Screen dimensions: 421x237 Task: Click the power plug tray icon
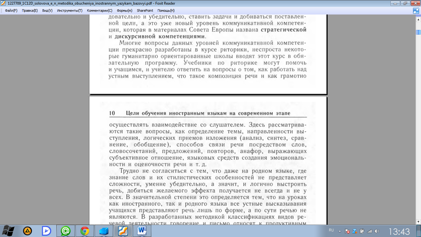(362, 231)
